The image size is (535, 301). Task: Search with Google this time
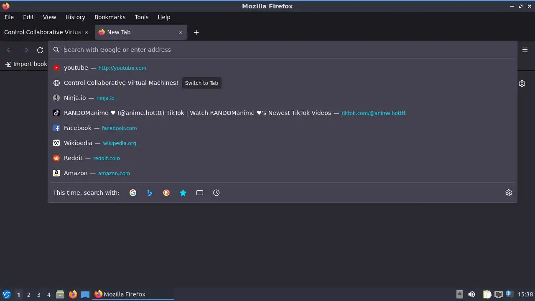133,193
